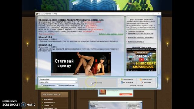Screen dimensions: 194x109
Task: Click the mcgrand.ru server address
Action: point(92,24)
